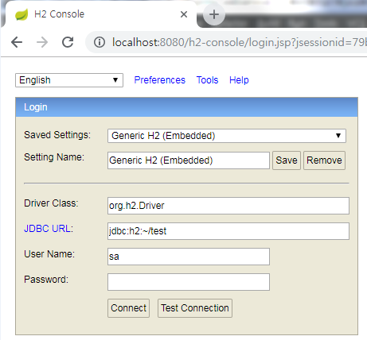Click the Setting Name label
This screenshot has width=367, height=340.
54,157
